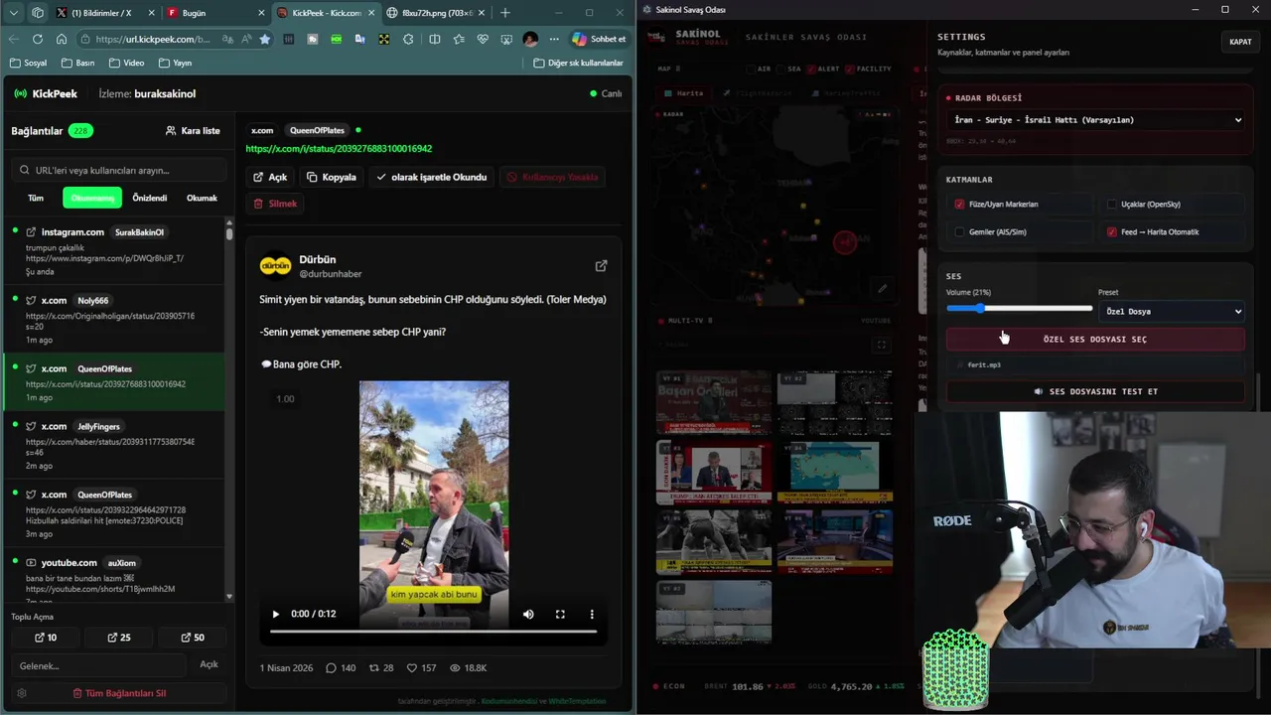Screen dimensions: 1271x715
Task: Copy the link with Kopyala
Action: coord(332,177)
